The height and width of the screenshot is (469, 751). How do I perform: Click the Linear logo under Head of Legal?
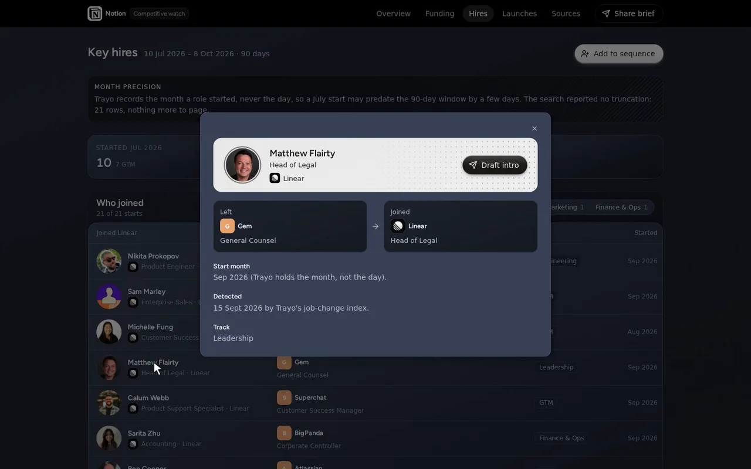tap(275, 178)
